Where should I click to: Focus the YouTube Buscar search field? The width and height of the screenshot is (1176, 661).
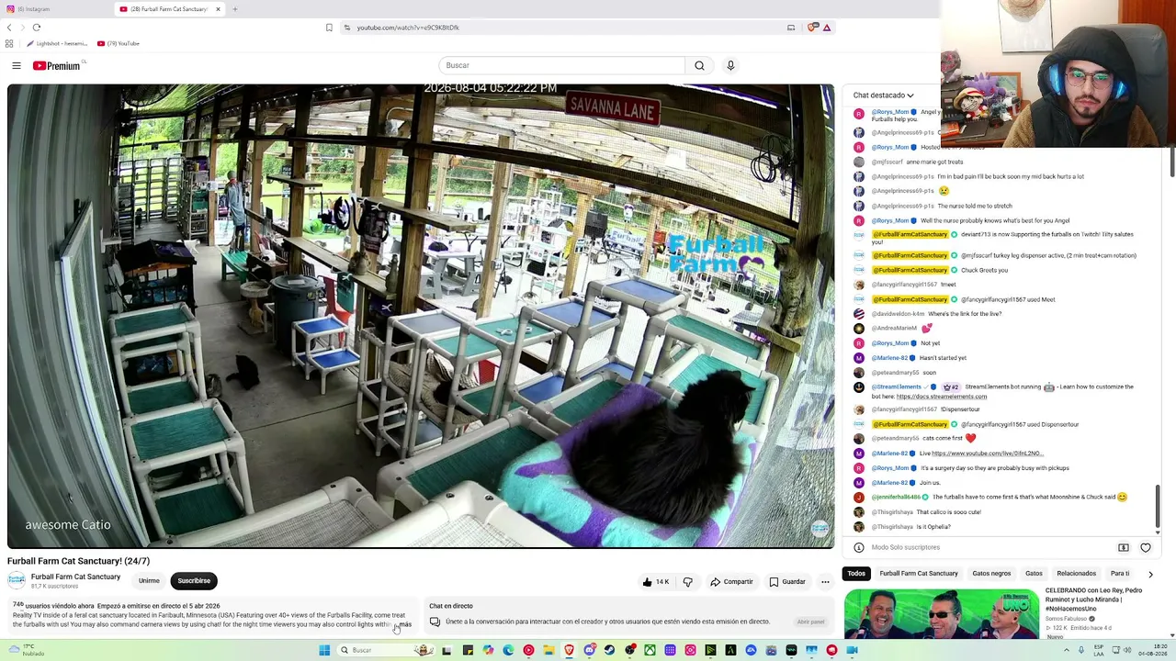pyautogui.click(x=561, y=65)
